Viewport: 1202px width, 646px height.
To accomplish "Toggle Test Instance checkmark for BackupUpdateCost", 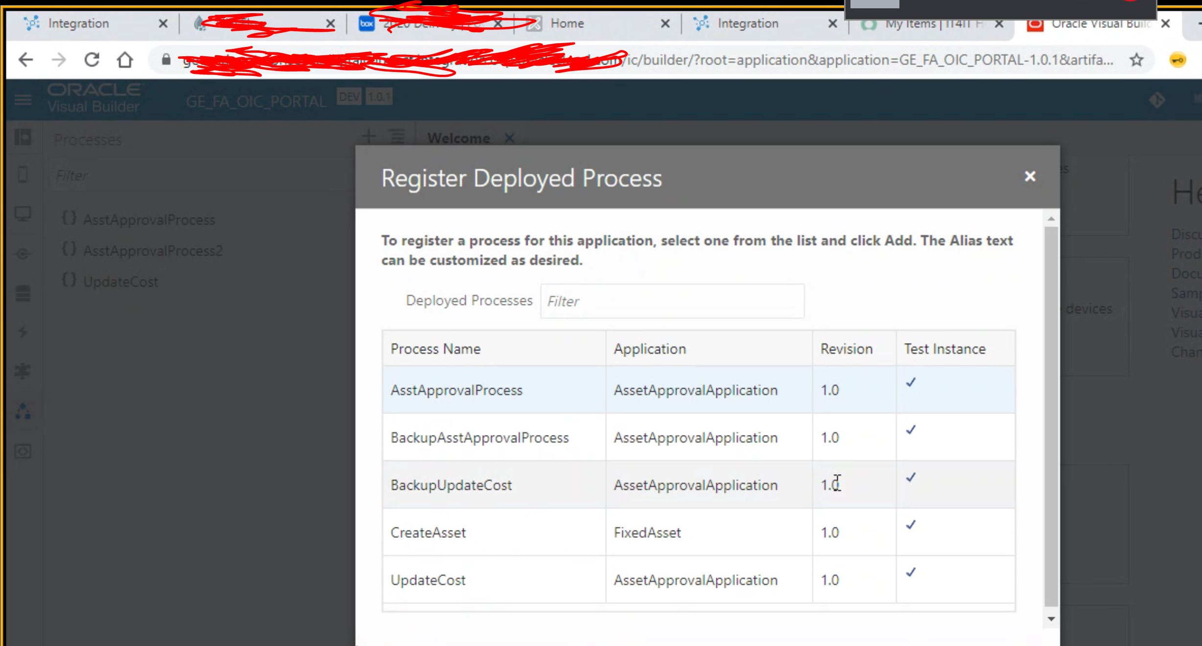I will (x=910, y=478).
